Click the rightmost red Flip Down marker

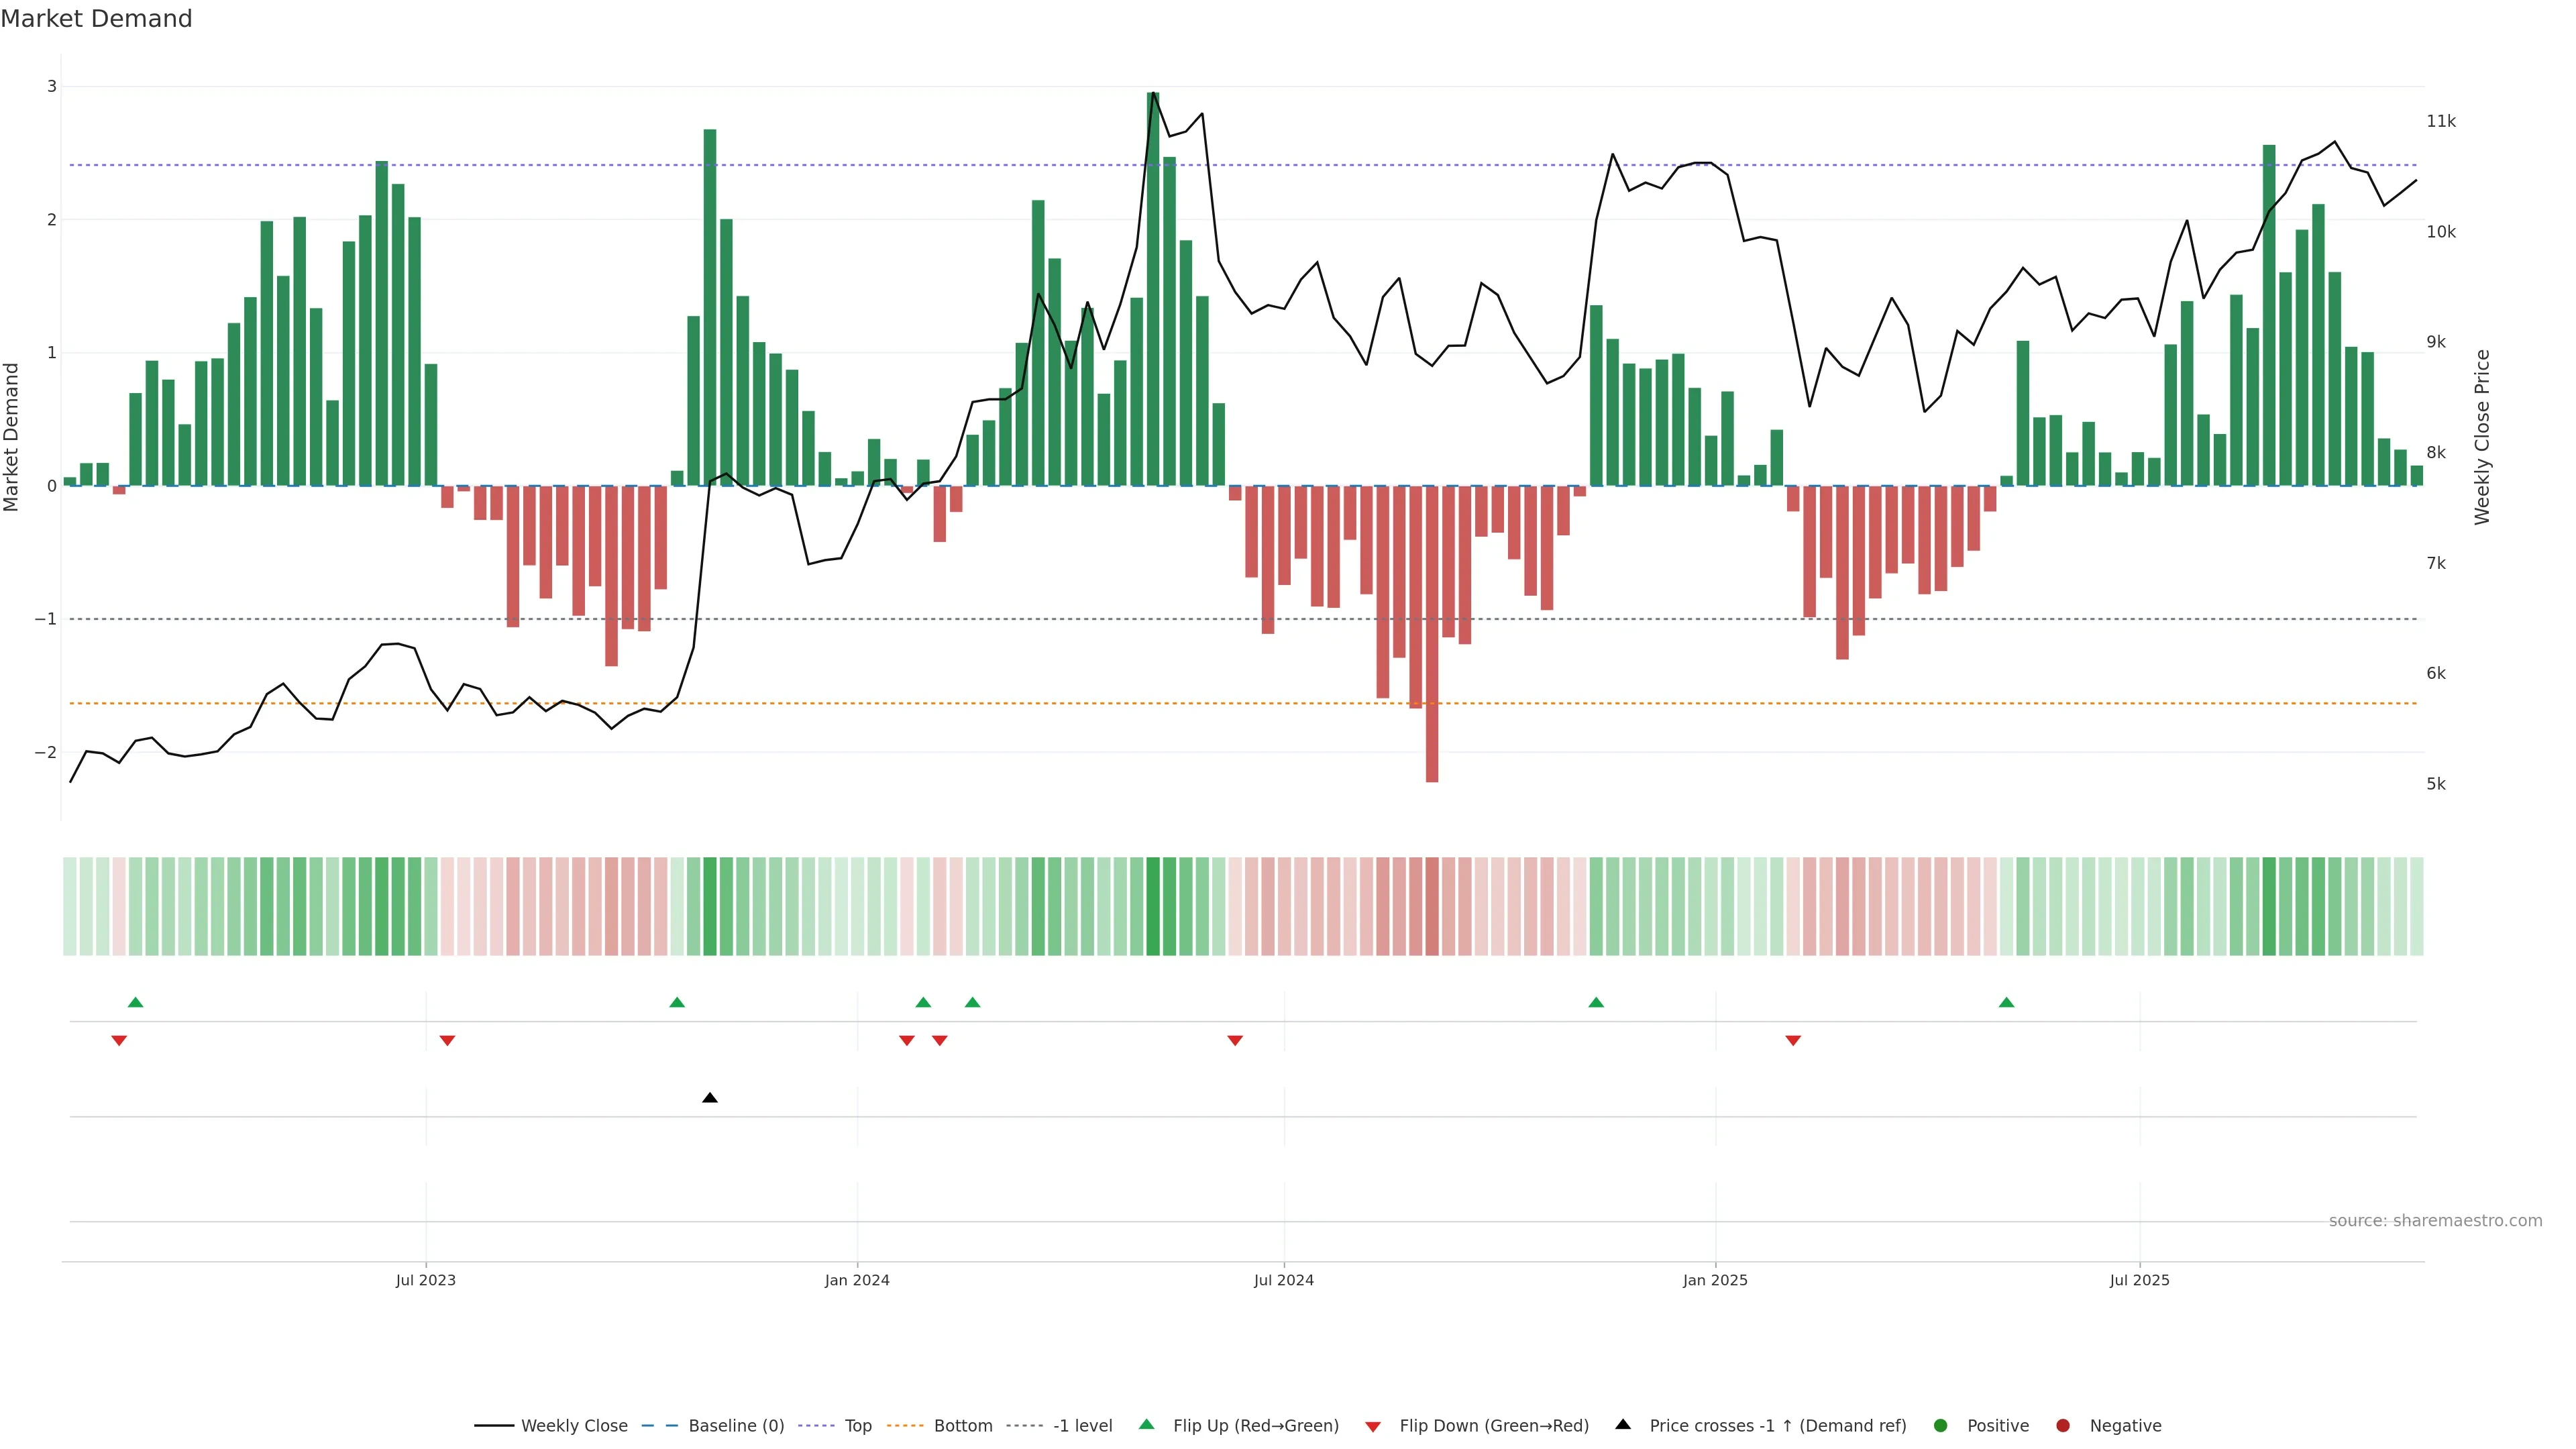1793,1041
